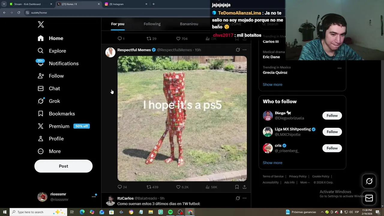The height and width of the screenshot is (216, 384).
Task: Open the Home navigation item
Action: [x=50, y=38]
